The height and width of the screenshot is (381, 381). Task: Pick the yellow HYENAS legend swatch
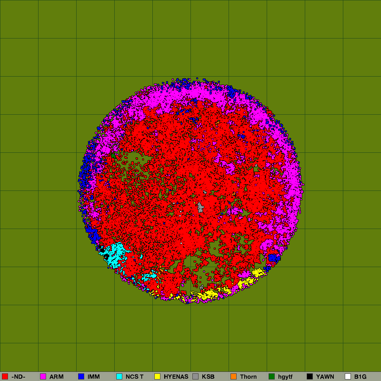157,376
